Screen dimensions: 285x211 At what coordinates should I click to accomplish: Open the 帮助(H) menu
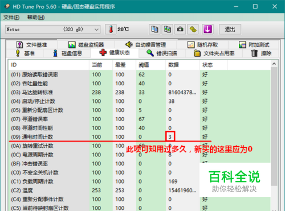[x=36, y=18]
